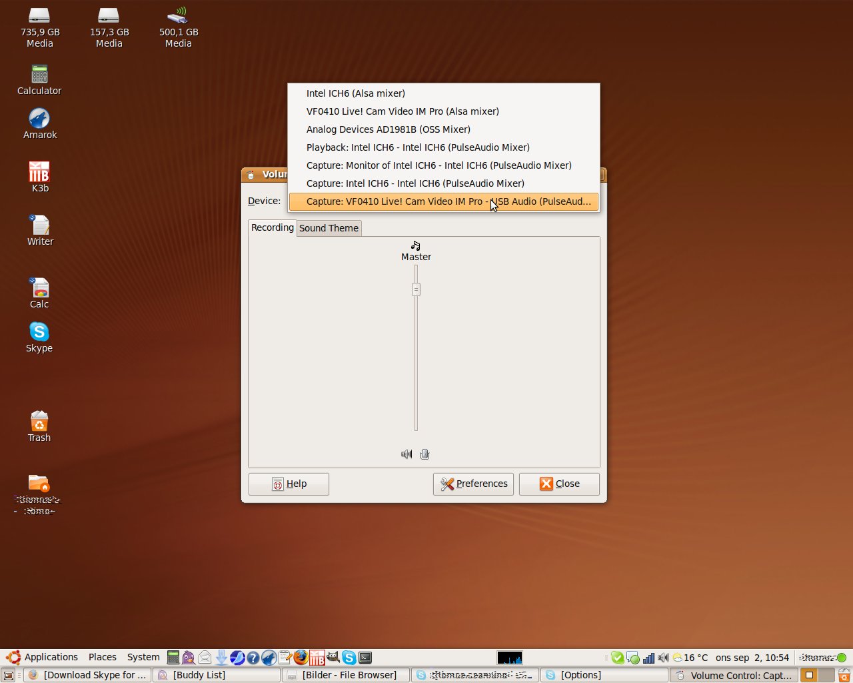Launch Skype from the desktop
The height and width of the screenshot is (683, 853).
[x=39, y=337]
